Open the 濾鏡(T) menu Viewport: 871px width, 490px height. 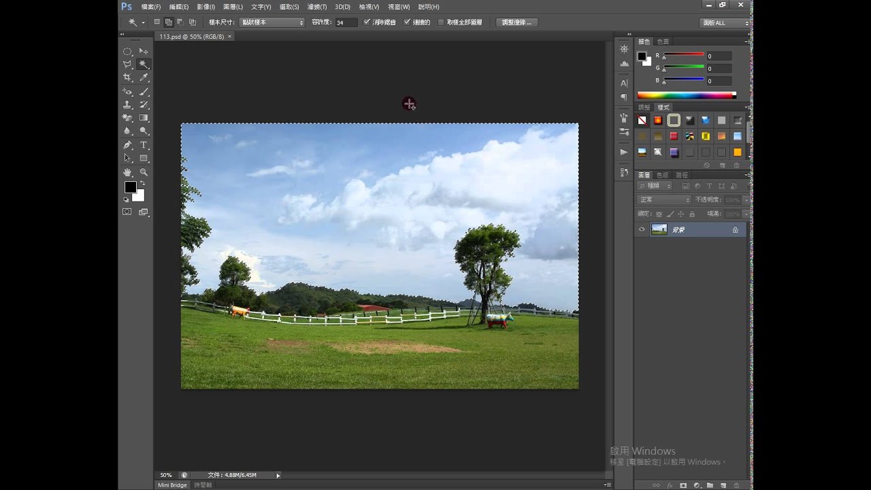(x=316, y=7)
